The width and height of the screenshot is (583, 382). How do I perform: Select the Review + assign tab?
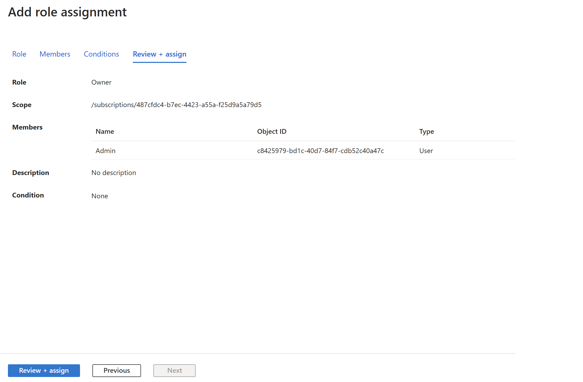(x=159, y=54)
